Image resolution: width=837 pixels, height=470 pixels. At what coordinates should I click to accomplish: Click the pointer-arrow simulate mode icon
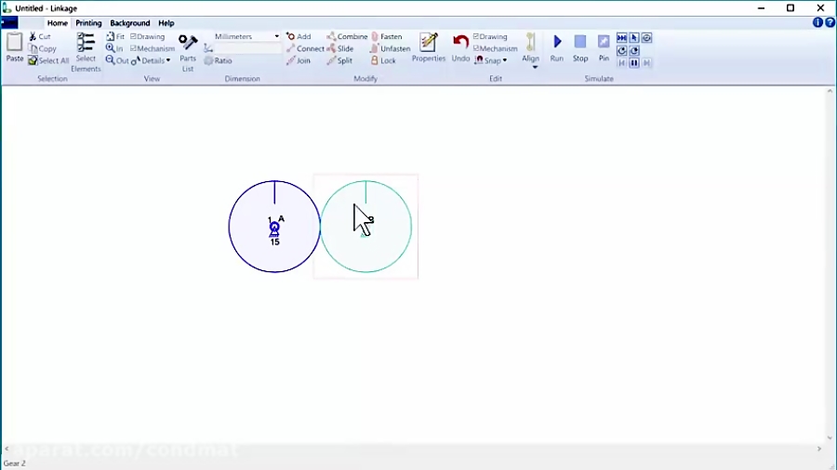point(634,38)
